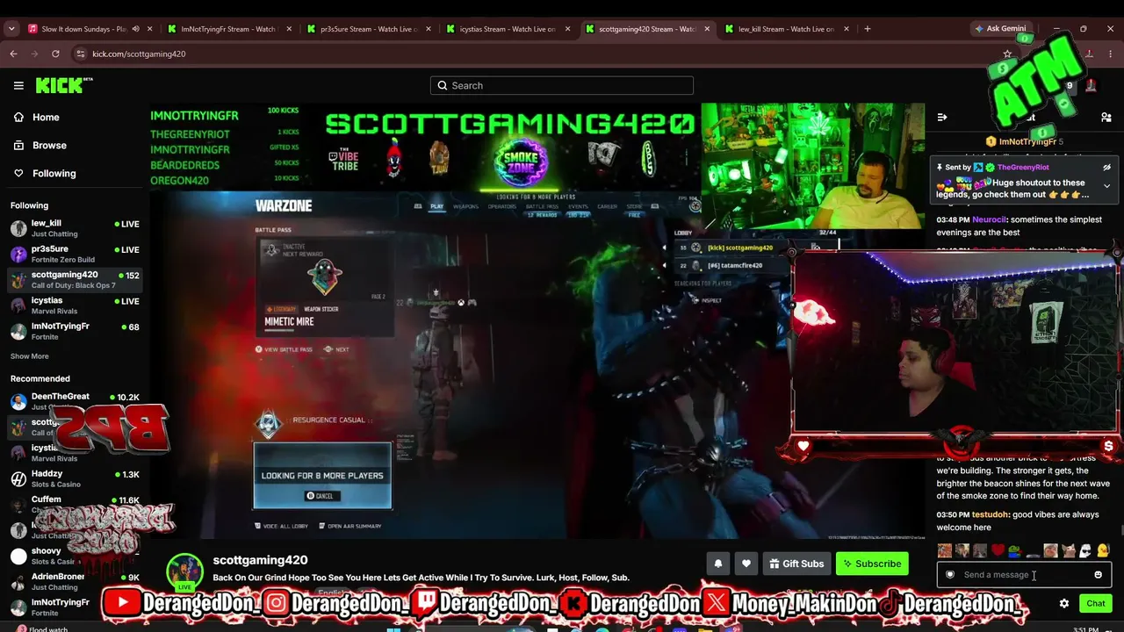Click the Gift Subs button

[x=796, y=564]
